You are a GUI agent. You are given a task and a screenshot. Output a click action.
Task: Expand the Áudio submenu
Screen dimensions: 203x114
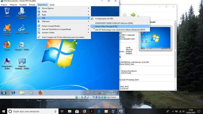64,11
